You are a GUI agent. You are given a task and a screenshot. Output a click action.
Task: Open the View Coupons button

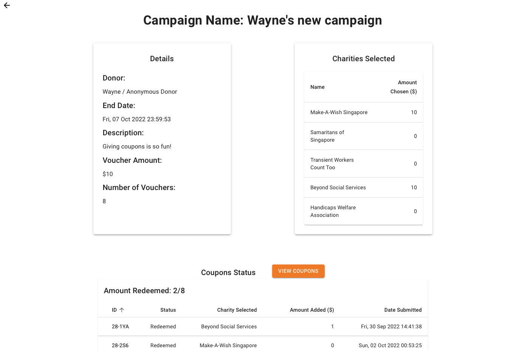(298, 271)
